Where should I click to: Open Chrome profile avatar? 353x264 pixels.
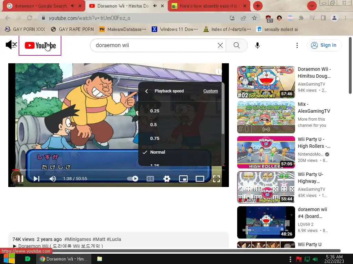[334, 18]
